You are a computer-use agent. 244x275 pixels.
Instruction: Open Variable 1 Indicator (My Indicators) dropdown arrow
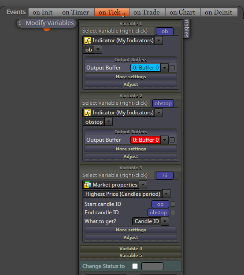(159, 40)
